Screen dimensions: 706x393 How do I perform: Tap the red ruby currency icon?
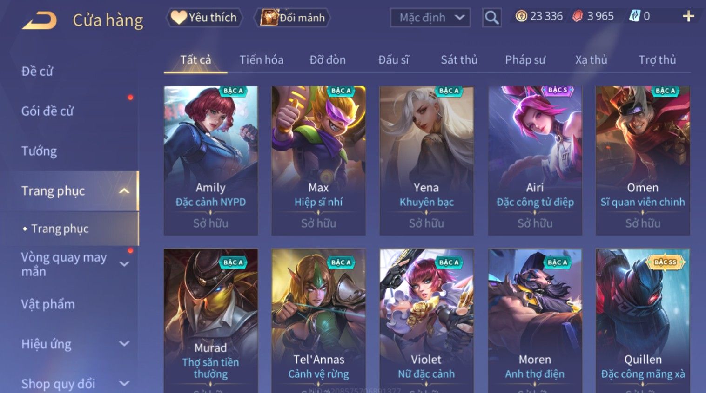(578, 16)
